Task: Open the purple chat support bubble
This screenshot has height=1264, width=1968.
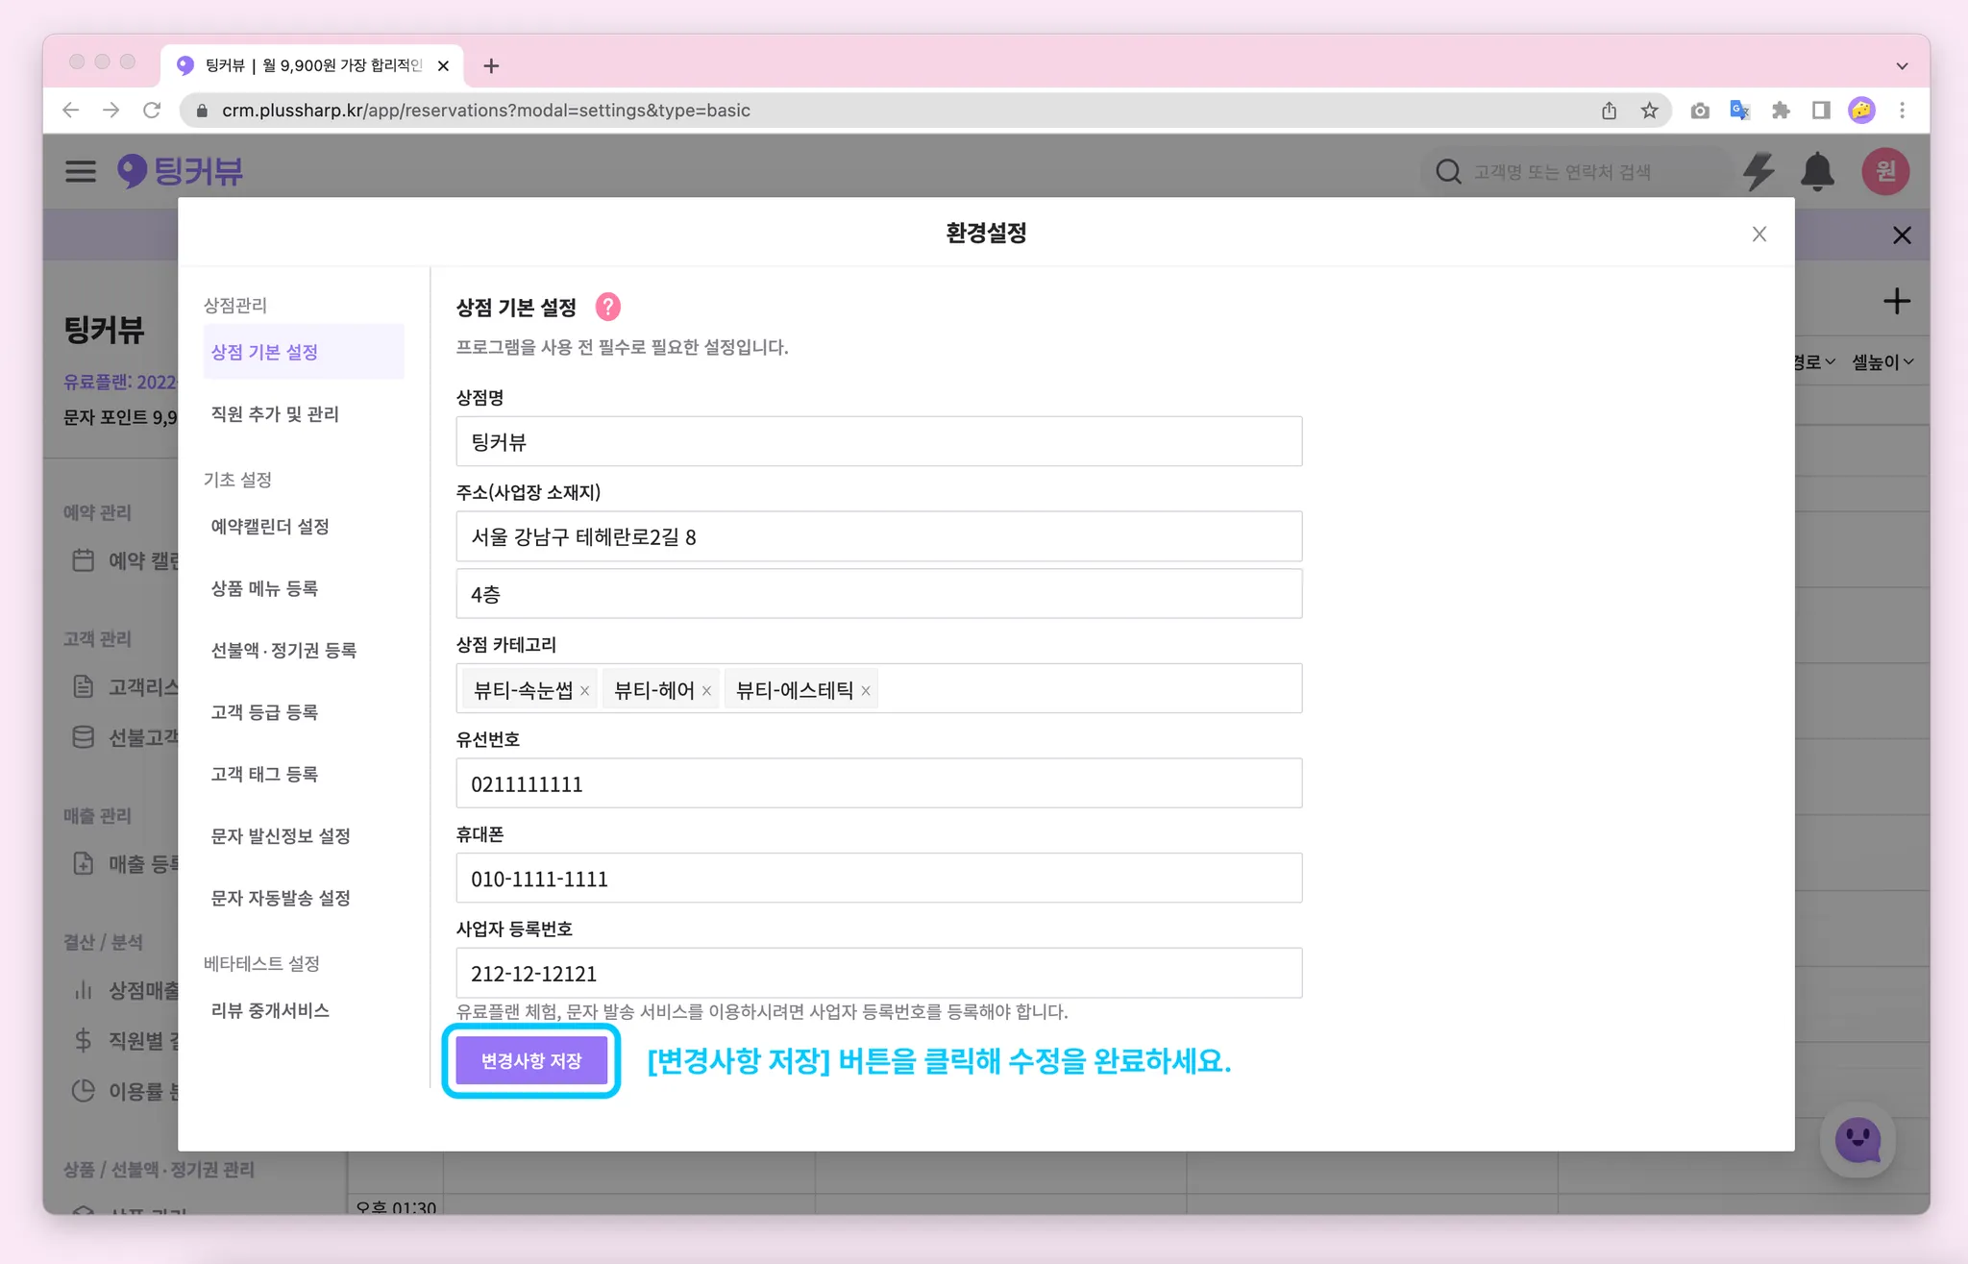Action: tap(1857, 1140)
